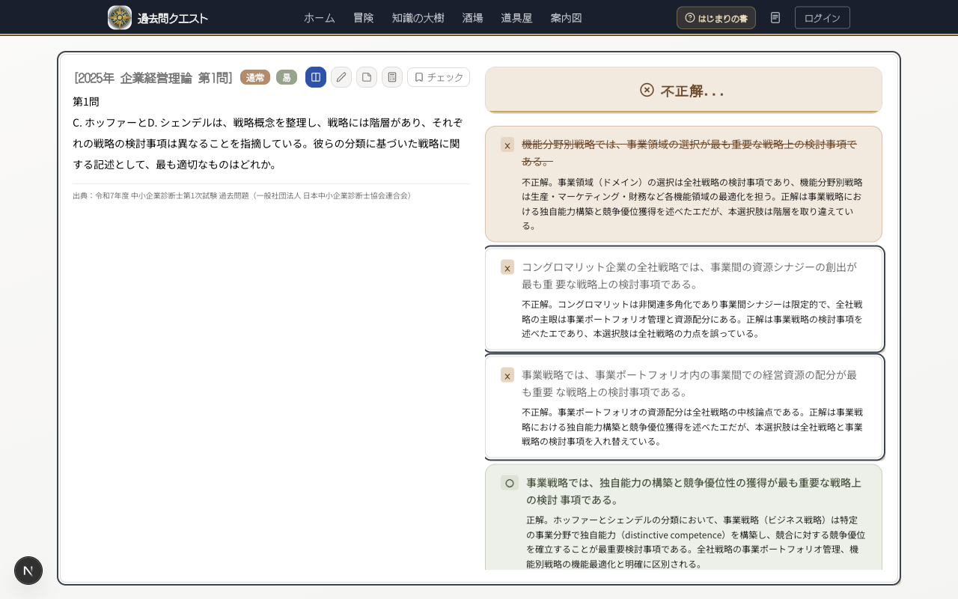The height and width of the screenshot is (599, 958).
Task: Click the x mark on 事業ポートフォリオ choice
Action: 507,375
